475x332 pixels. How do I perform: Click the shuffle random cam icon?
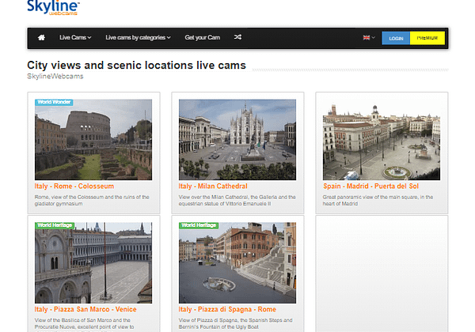(238, 37)
